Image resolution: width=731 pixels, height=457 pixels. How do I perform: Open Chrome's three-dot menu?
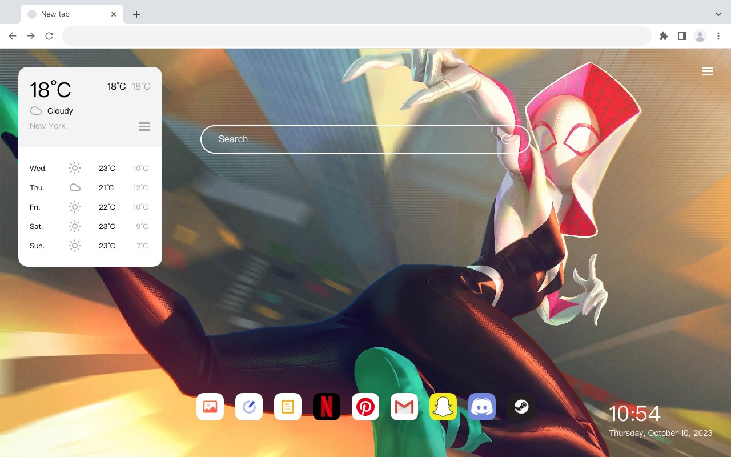tap(718, 36)
